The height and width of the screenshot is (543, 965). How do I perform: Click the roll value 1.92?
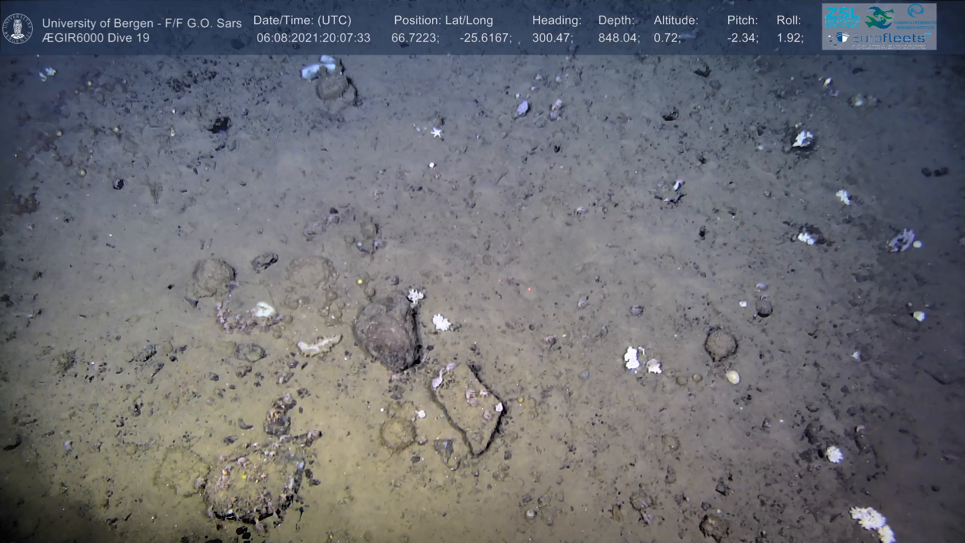[x=790, y=38]
